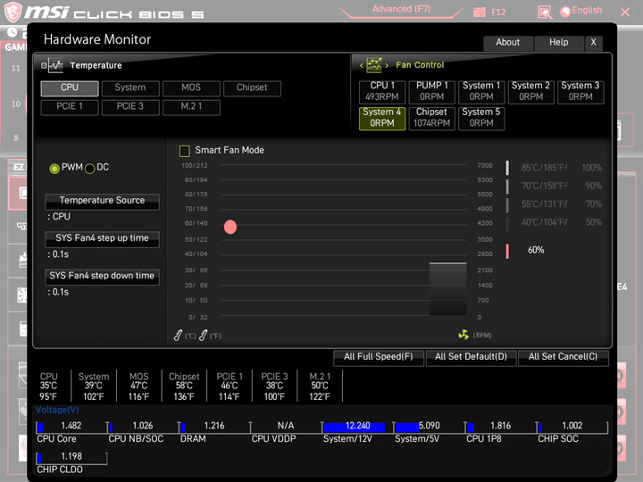
Task: Select the System 4 fan button
Action: click(382, 118)
